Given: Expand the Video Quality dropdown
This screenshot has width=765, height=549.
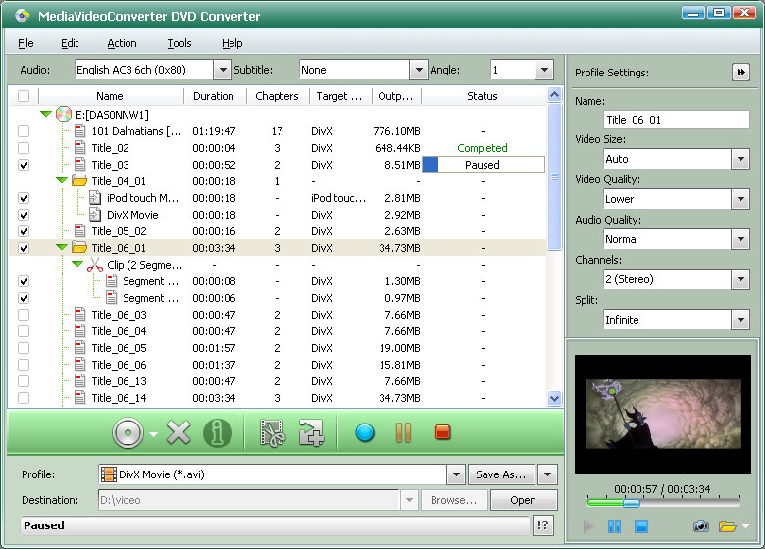Looking at the screenshot, I should click(x=739, y=199).
